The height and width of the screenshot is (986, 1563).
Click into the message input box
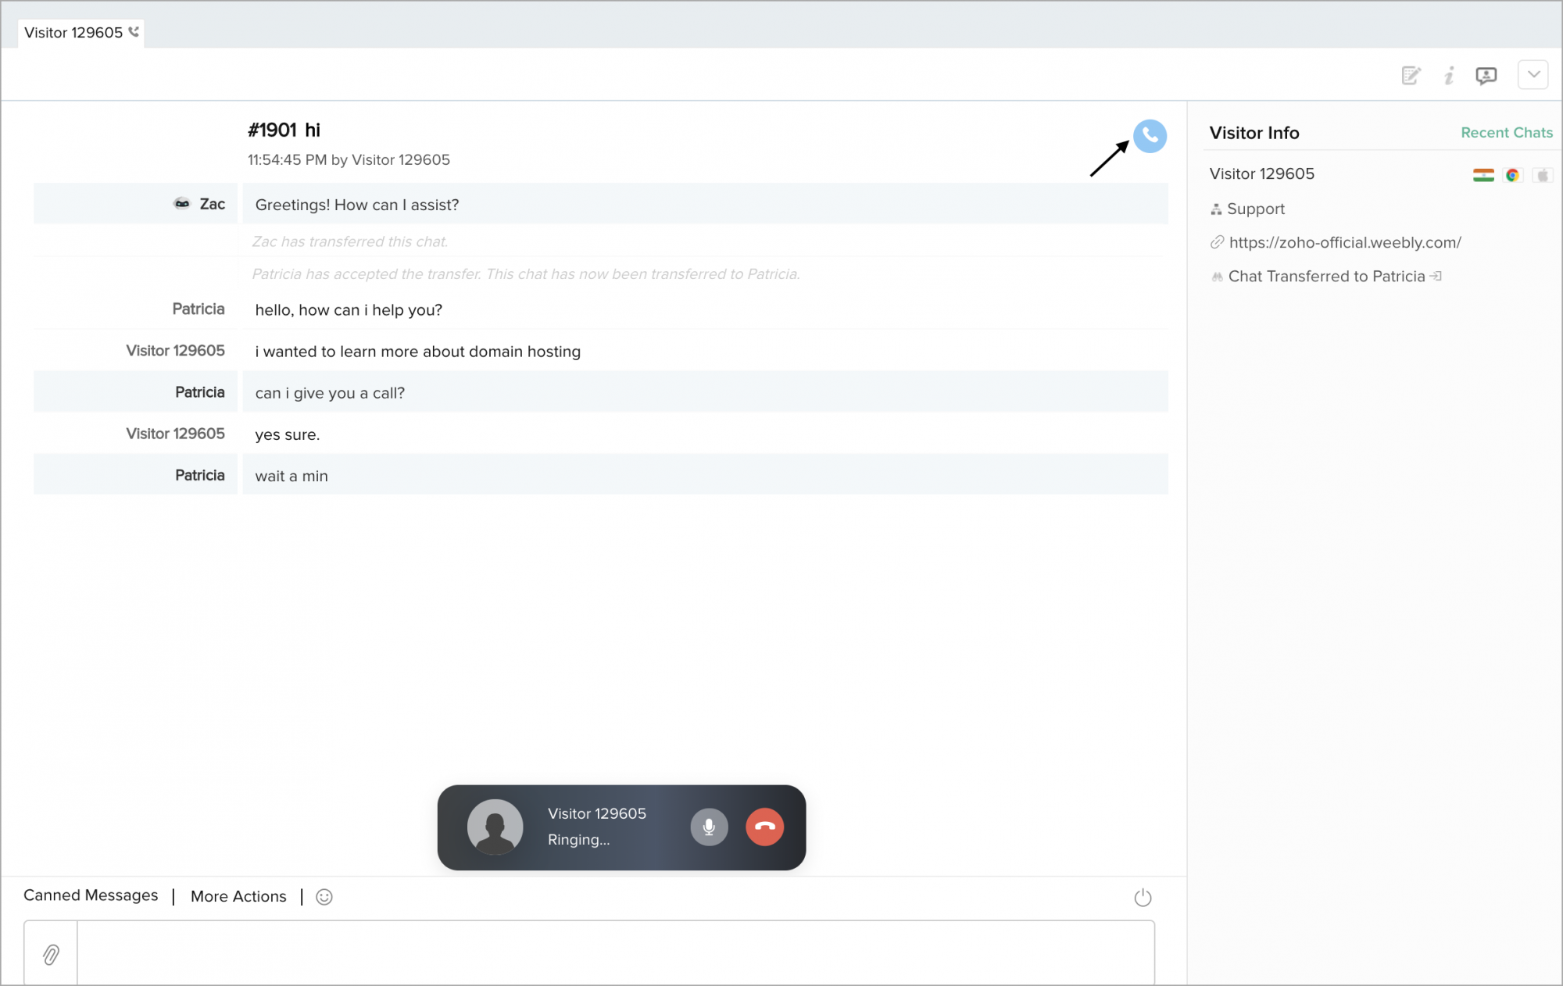pos(615,953)
